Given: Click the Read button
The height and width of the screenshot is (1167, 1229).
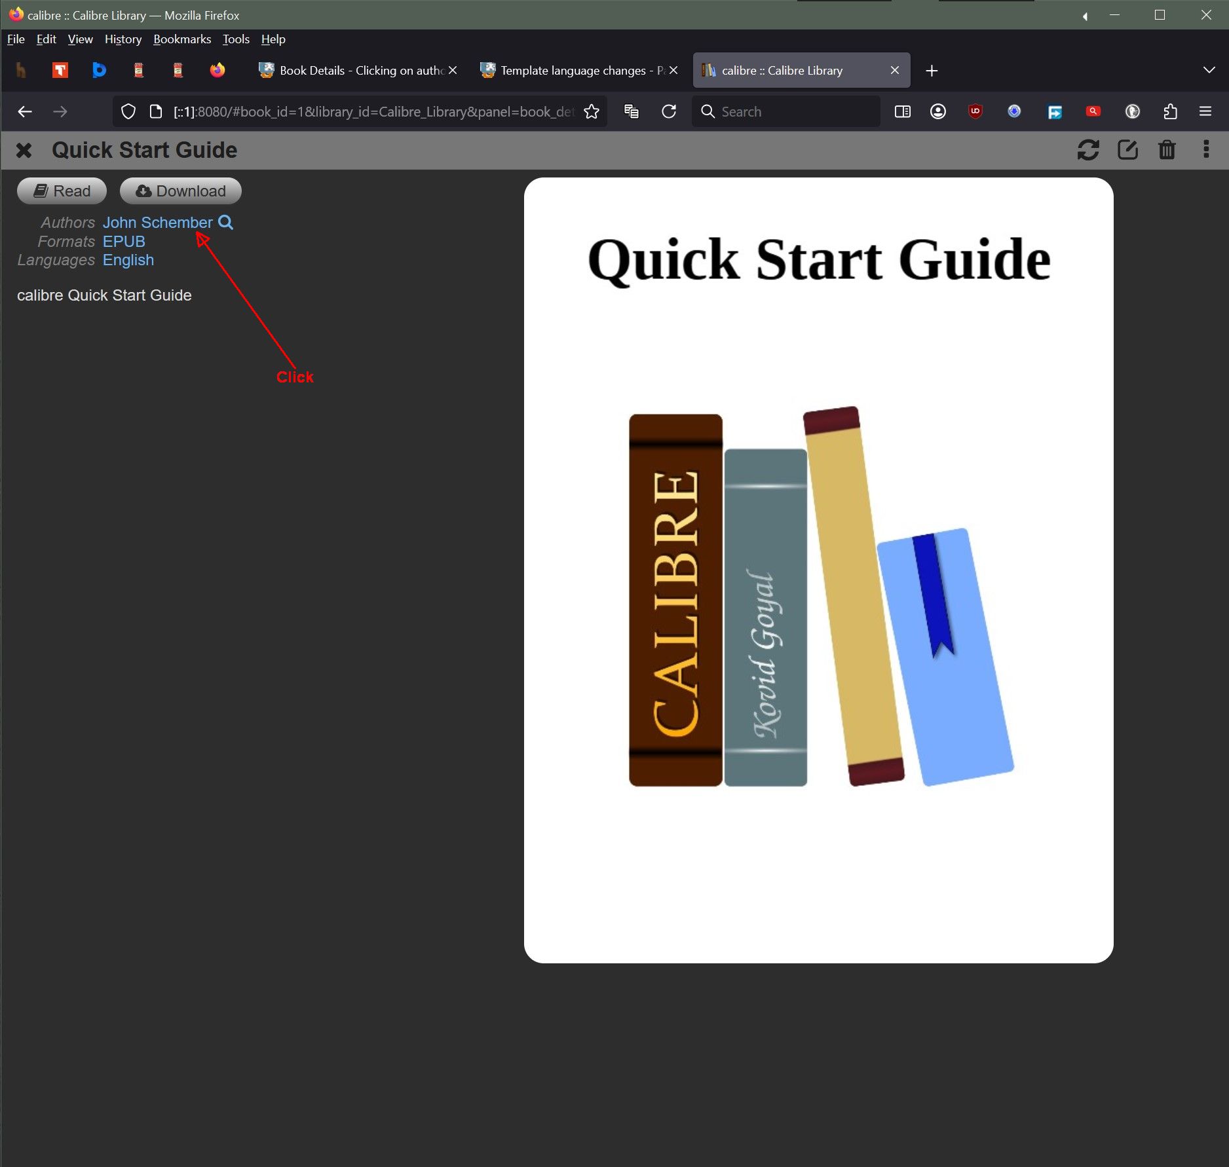Looking at the screenshot, I should pyautogui.click(x=62, y=191).
